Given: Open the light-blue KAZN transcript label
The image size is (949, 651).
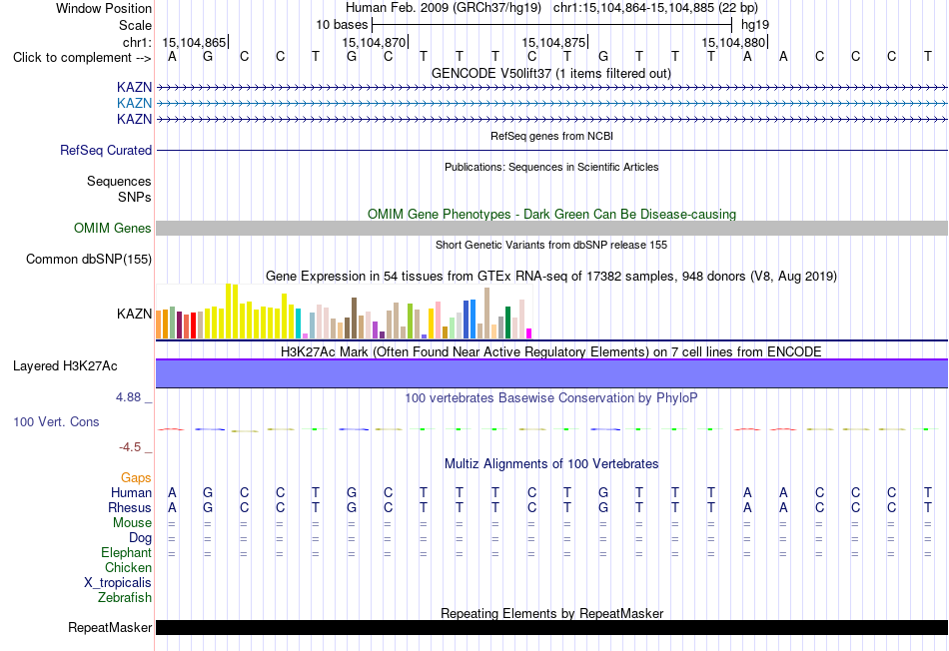Looking at the screenshot, I should [x=134, y=104].
